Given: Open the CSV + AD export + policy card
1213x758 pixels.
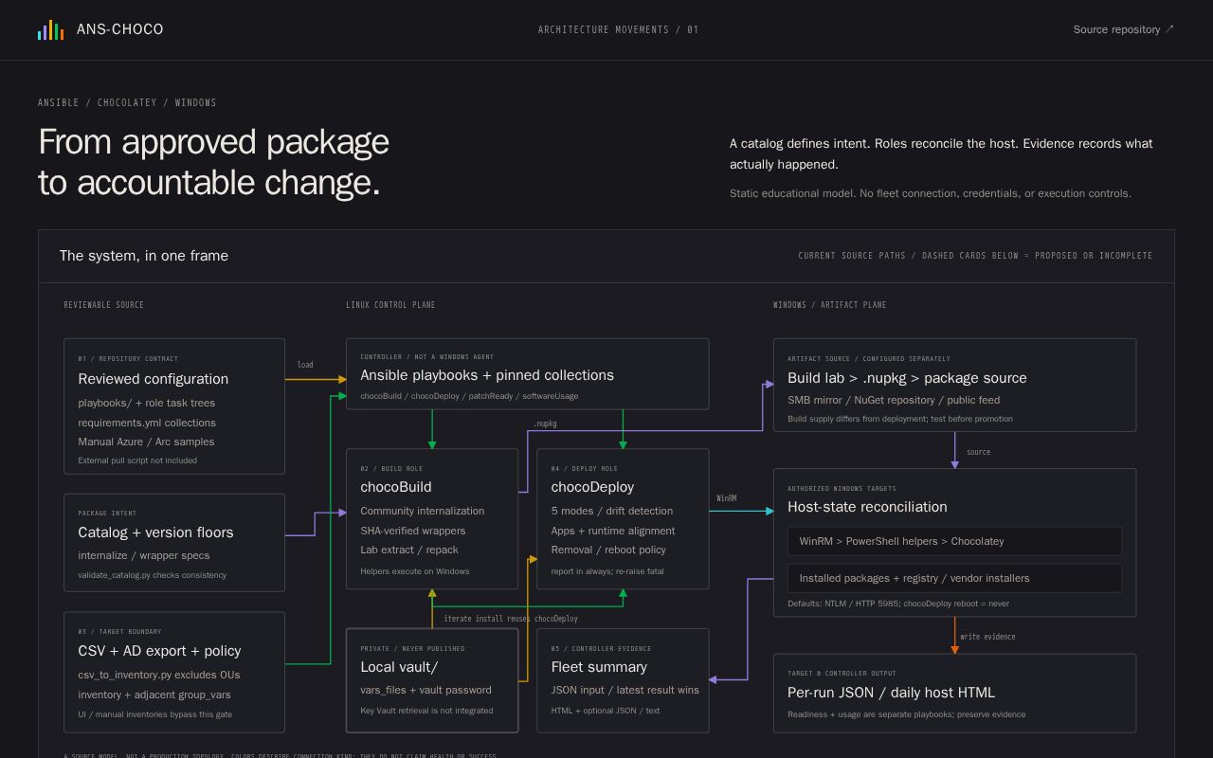Looking at the screenshot, I should click(x=174, y=672).
